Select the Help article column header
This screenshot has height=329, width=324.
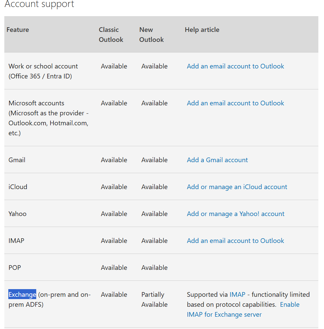pyautogui.click(x=202, y=30)
